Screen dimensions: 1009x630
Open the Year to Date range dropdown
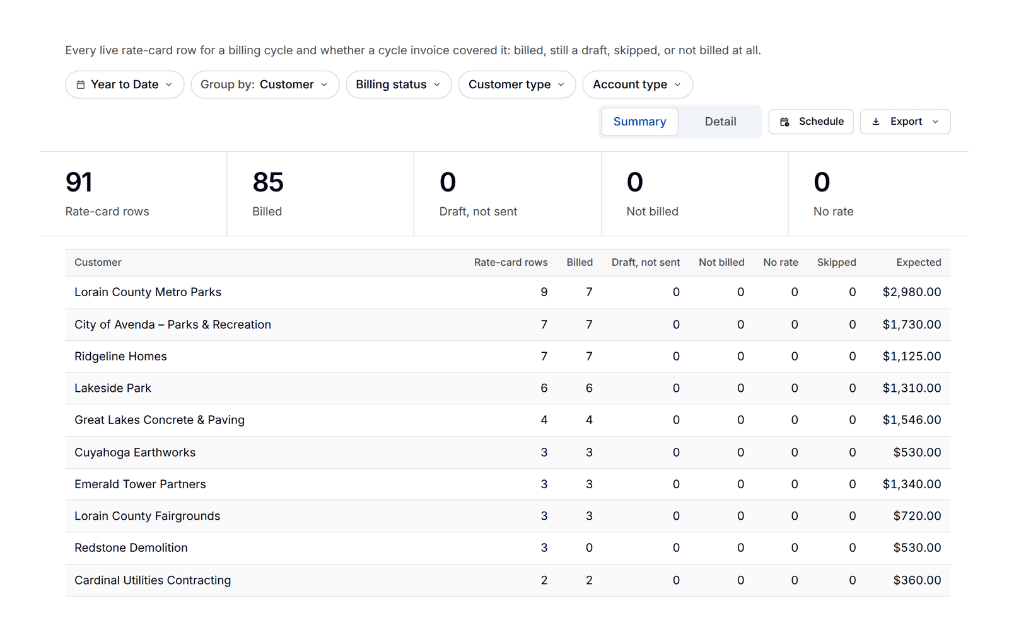tap(125, 84)
